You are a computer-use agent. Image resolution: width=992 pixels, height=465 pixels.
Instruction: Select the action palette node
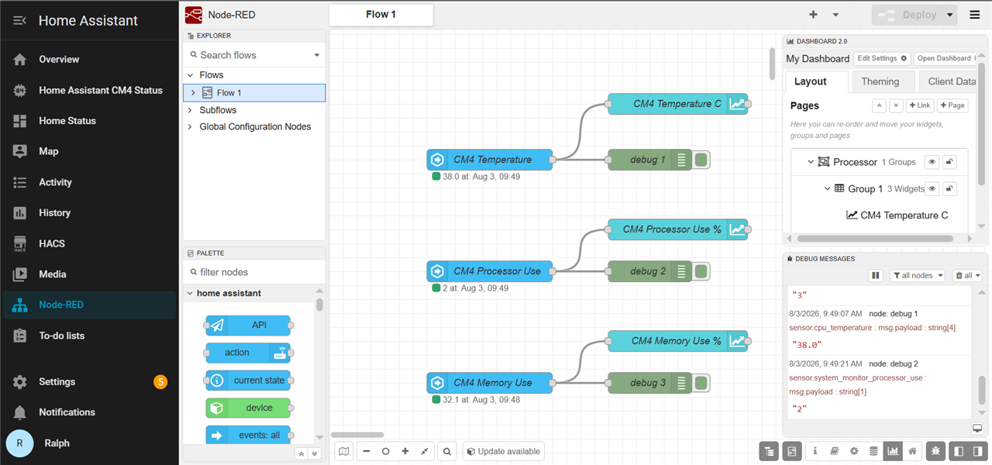[x=248, y=353]
